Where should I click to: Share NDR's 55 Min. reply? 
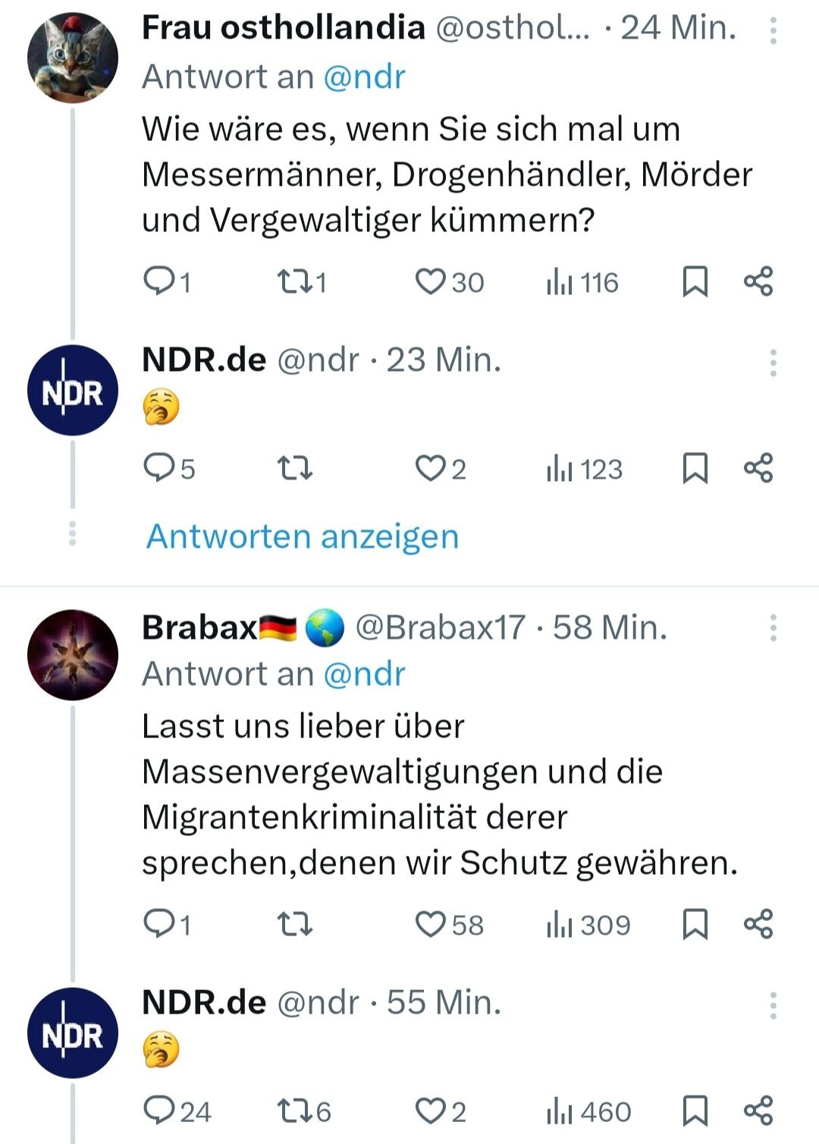click(758, 1111)
